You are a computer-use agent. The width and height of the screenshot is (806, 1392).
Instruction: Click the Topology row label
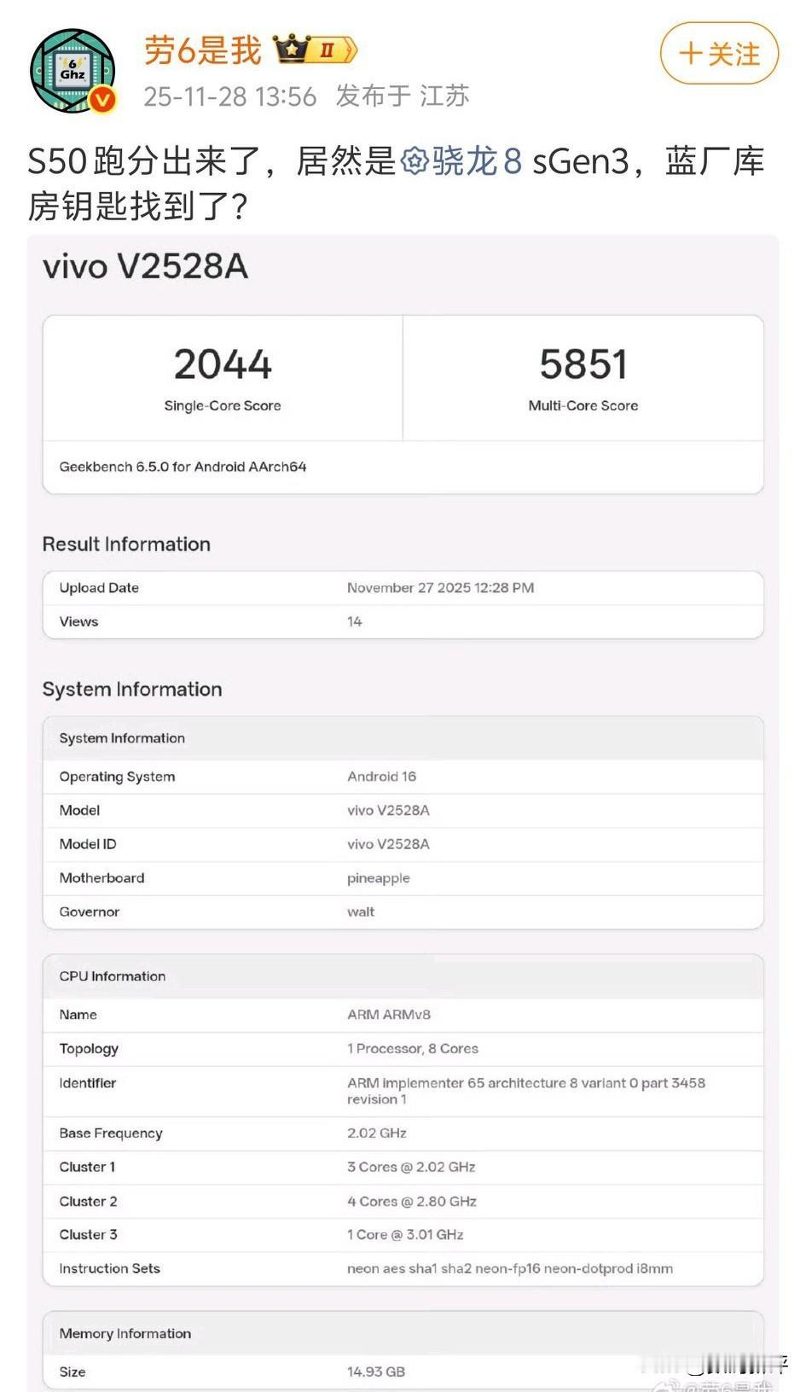coord(89,1049)
